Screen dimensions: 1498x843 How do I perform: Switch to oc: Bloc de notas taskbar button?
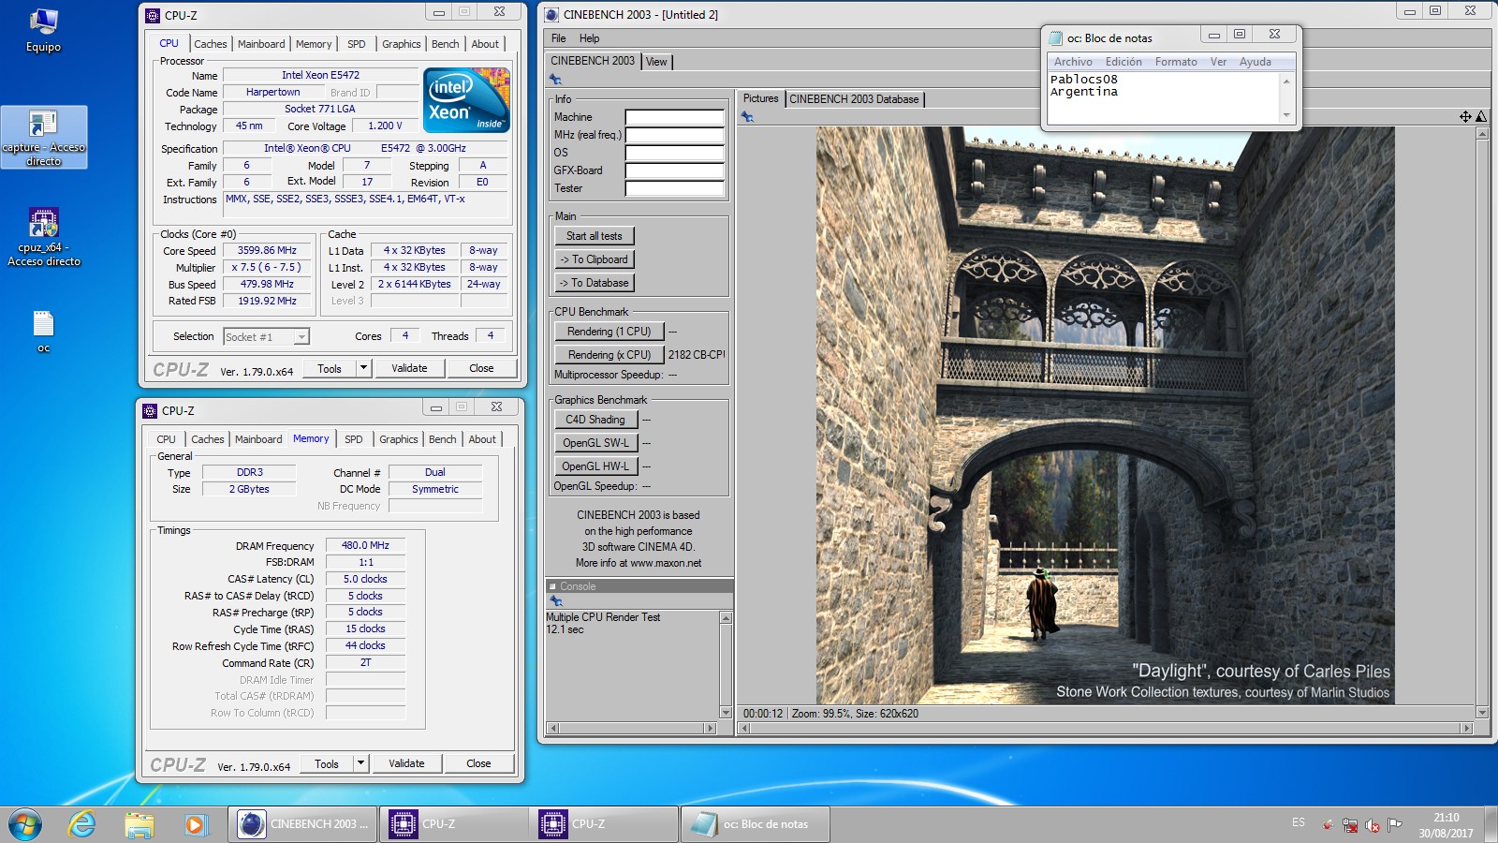[755, 824]
